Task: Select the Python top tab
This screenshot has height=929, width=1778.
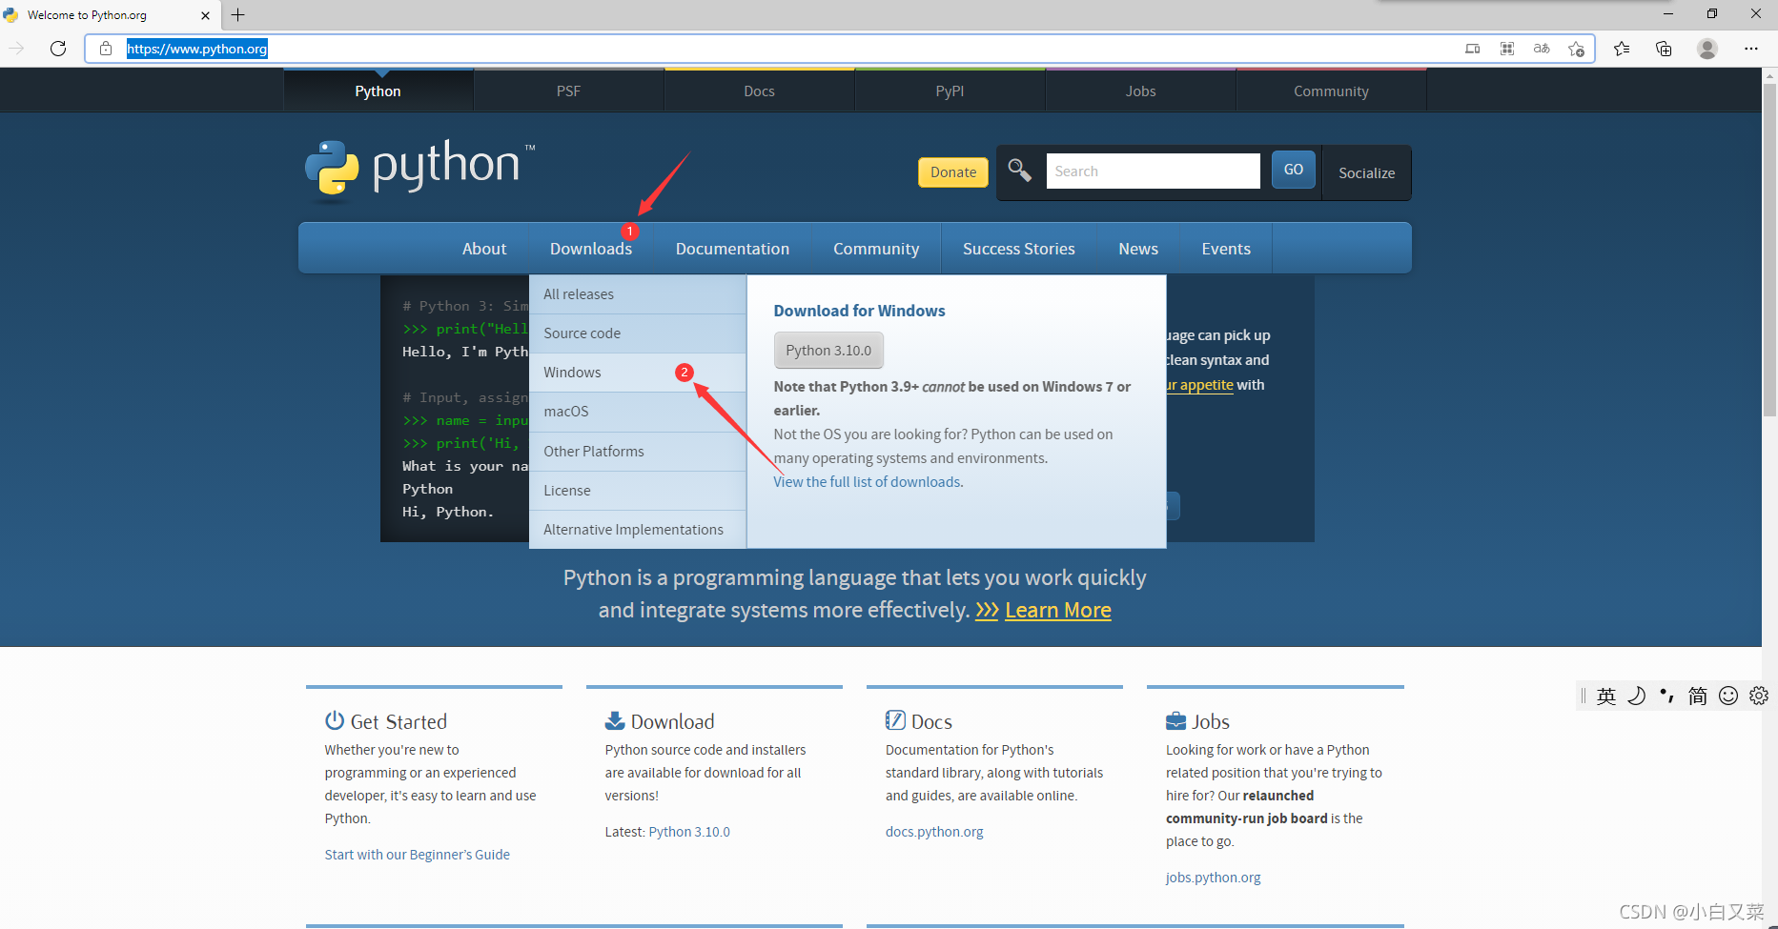Action: pos(378,91)
